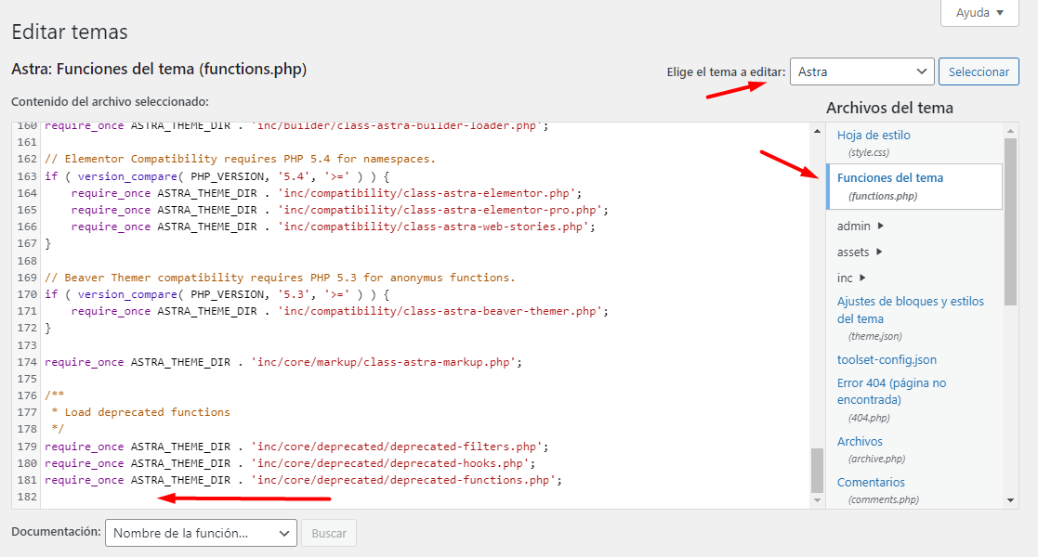Click code editor scrollbar down arrow
Screen dimensions: 1038x557
coord(817,500)
